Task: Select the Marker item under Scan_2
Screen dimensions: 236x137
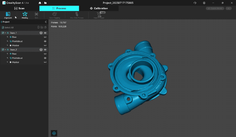Action: pos(15,62)
